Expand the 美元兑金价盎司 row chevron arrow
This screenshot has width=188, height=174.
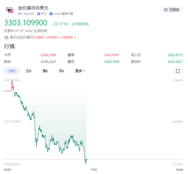click(75, 37)
